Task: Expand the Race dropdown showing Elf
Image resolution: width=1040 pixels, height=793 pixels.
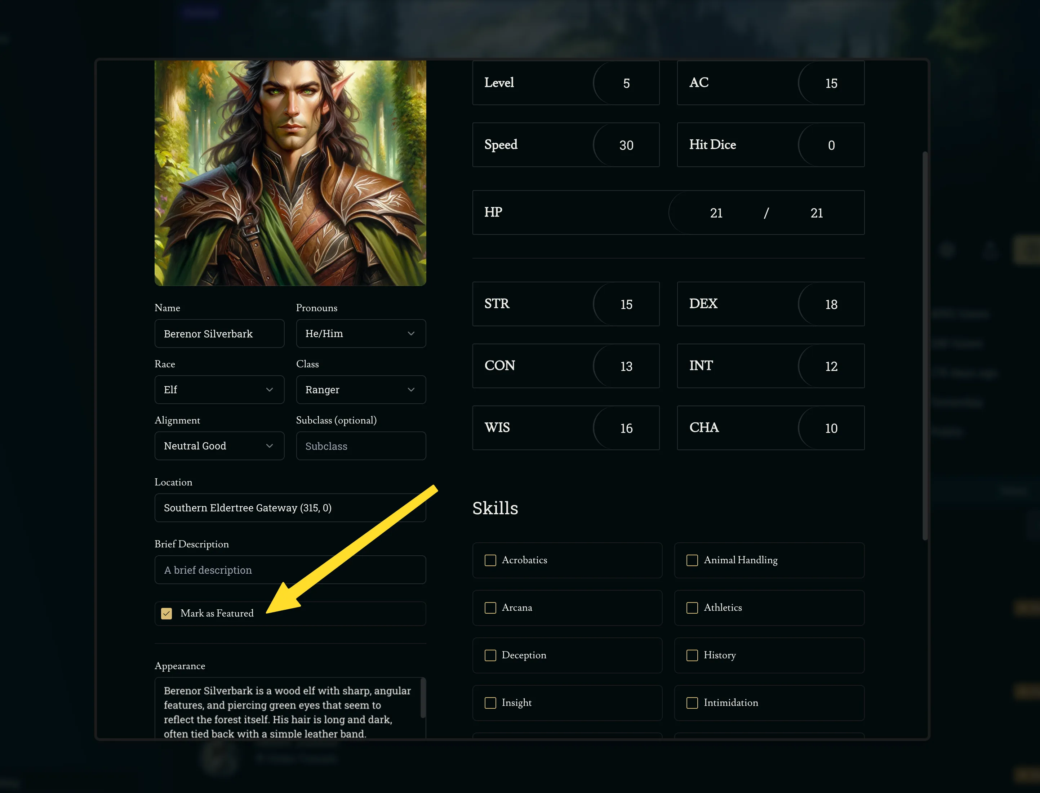Action: pos(219,389)
